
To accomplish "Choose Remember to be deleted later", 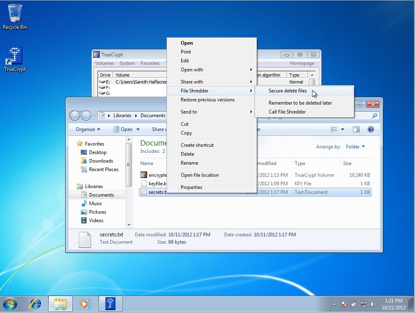I will point(304,103).
